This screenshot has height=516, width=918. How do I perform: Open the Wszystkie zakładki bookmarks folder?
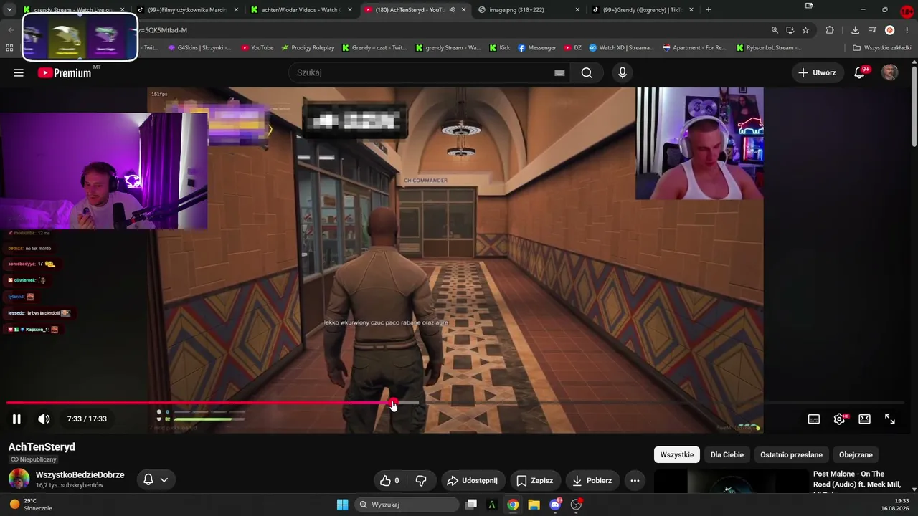[x=881, y=48]
